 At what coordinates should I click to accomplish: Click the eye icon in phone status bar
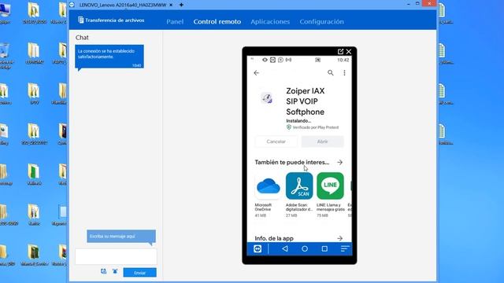pyautogui.click(x=265, y=60)
